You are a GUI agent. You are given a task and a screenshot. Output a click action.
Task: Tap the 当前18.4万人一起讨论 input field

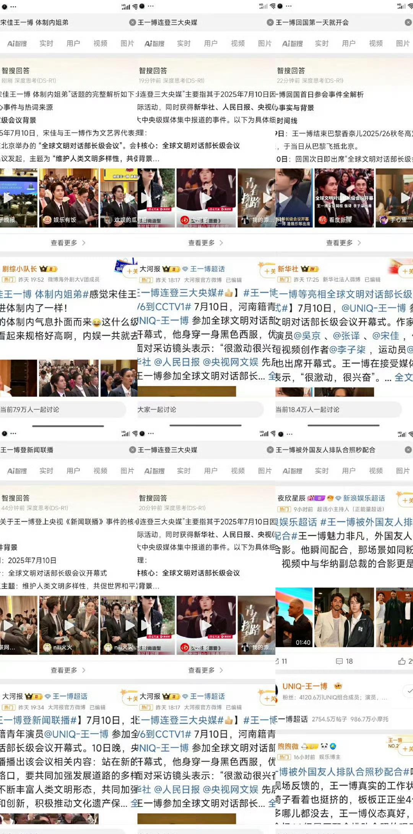pos(338,409)
